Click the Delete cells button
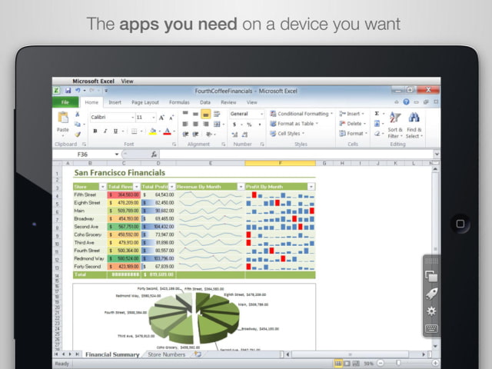 pyautogui.click(x=352, y=124)
